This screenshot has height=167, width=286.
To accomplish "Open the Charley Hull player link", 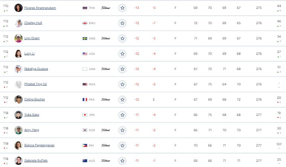I will pos(33,23).
